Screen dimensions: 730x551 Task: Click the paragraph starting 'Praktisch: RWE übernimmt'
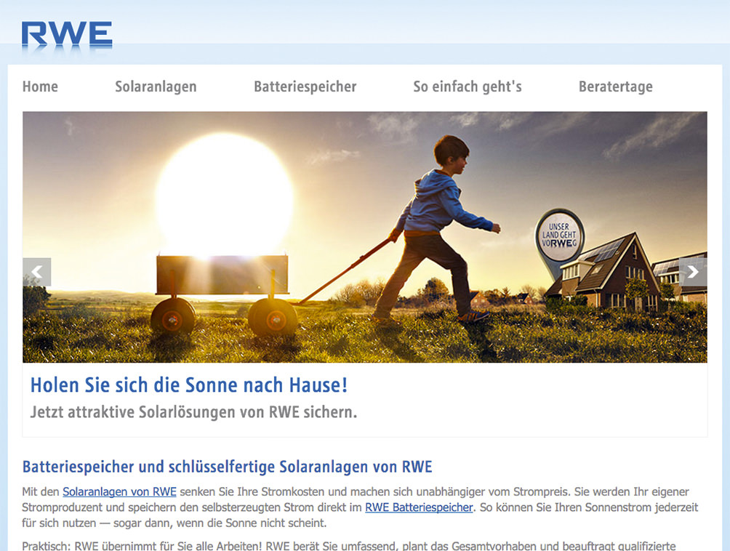[349, 545]
